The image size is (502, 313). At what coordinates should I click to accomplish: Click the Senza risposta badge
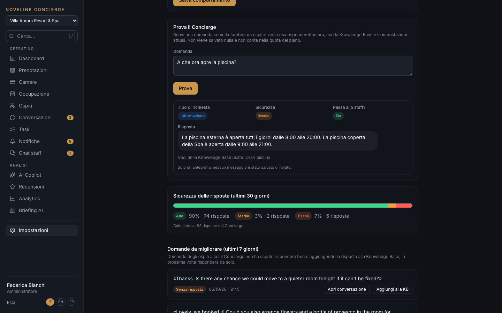point(190,289)
